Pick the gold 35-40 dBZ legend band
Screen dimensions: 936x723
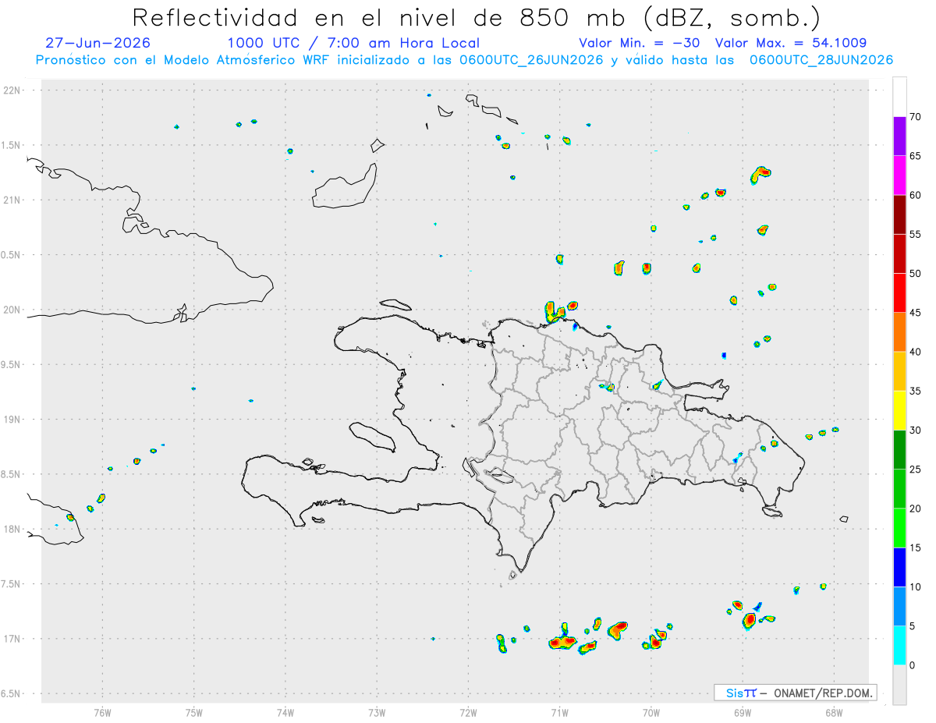899,371
